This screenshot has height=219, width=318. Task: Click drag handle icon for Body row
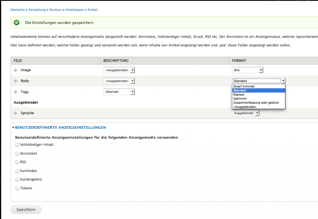[x=15, y=81]
